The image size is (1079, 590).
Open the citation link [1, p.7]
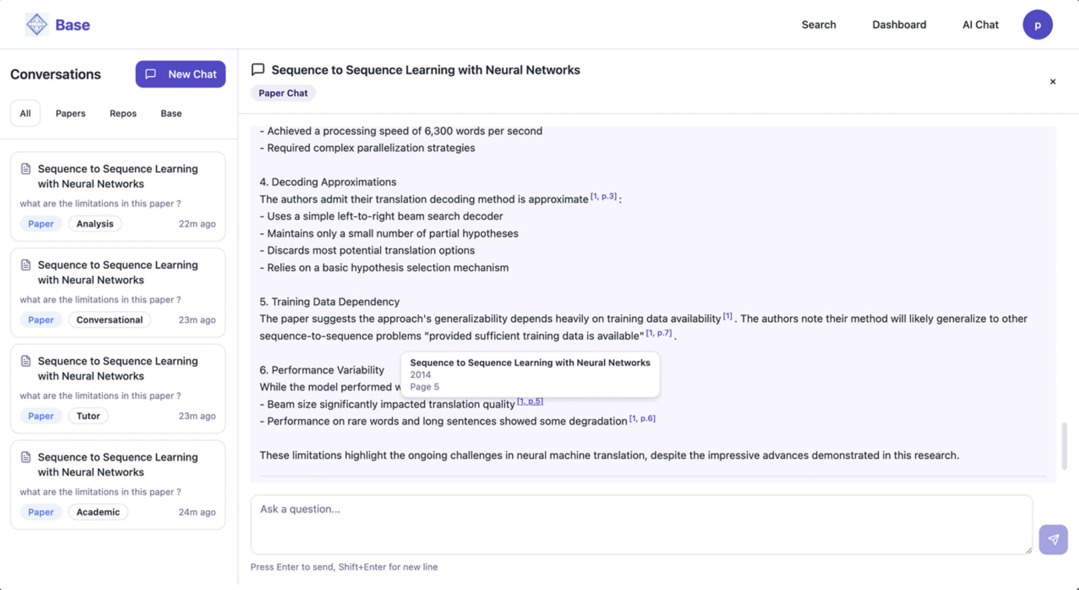click(658, 333)
